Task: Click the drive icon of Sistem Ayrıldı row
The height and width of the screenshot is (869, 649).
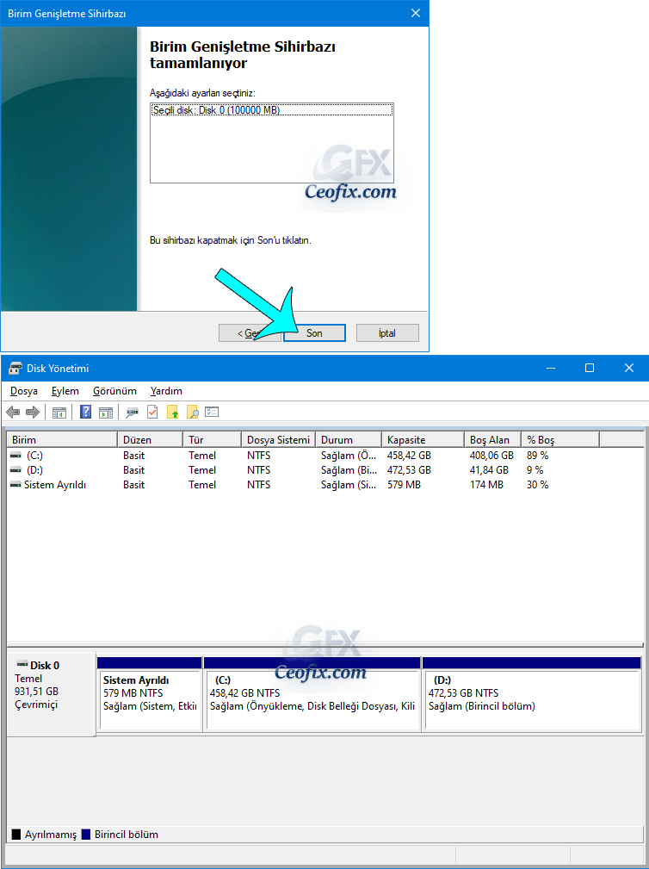Action: click(15, 484)
